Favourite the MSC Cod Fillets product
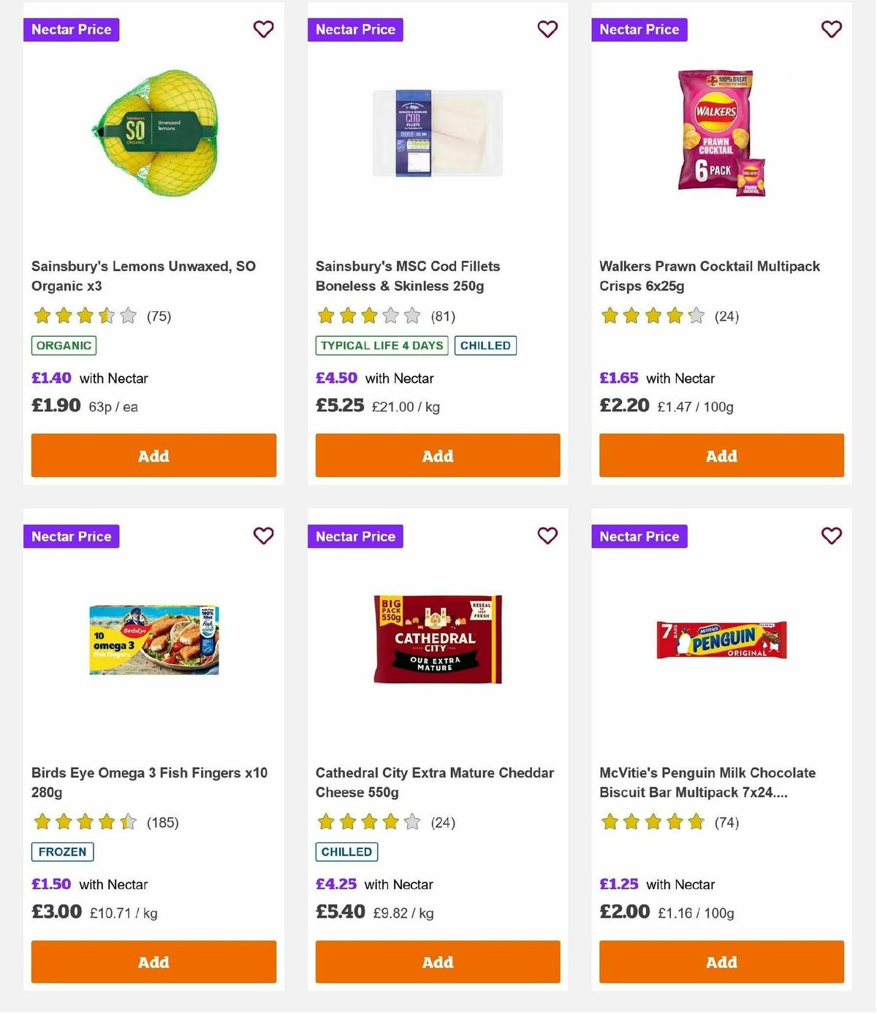This screenshot has height=1014, width=877. [547, 29]
